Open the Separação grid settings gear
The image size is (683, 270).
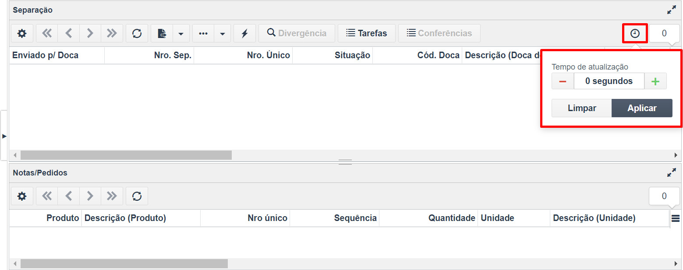click(x=22, y=33)
